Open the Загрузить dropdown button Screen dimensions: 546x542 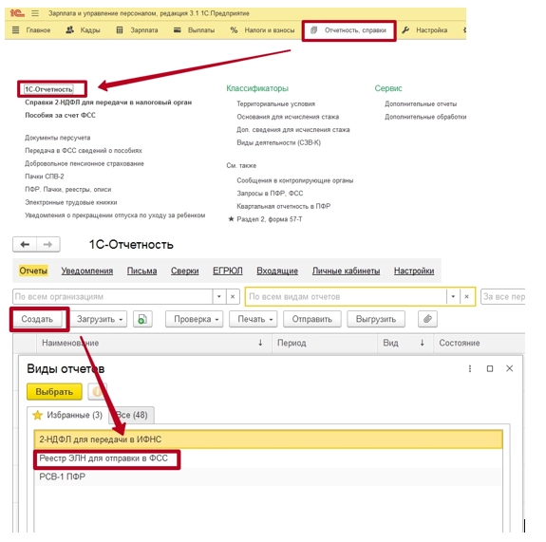pyautogui.click(x=99, y=319)
